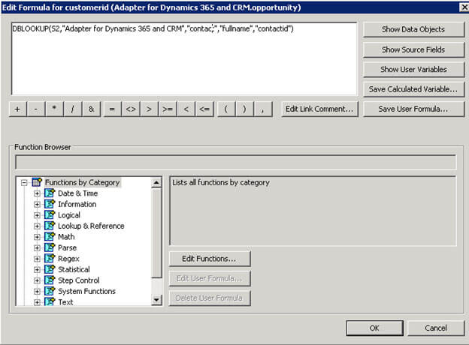
Task: Insert a closing parenthesis
Action: click(244, 109)
